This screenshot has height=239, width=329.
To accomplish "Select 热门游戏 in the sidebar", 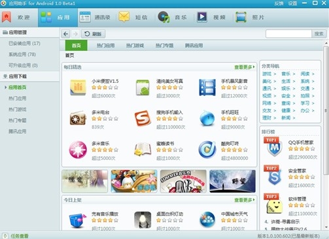I will [18, 109].
